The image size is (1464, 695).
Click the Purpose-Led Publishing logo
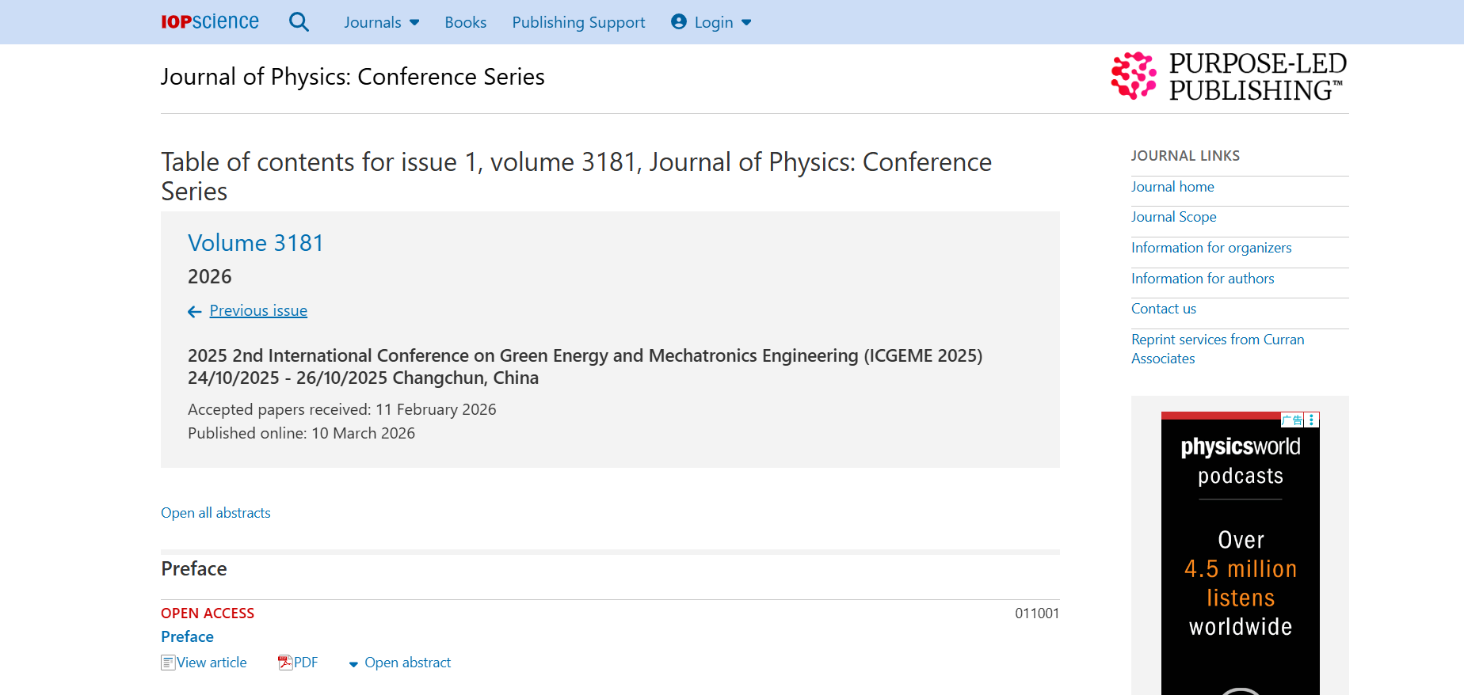[x=1229, y=77]
